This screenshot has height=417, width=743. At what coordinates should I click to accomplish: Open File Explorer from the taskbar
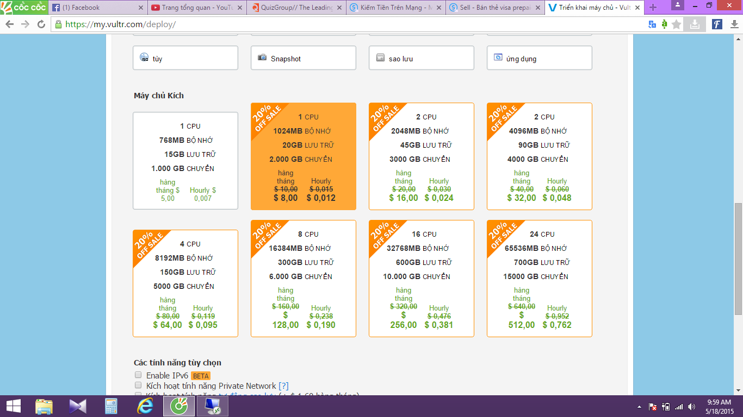click(44, 406)
